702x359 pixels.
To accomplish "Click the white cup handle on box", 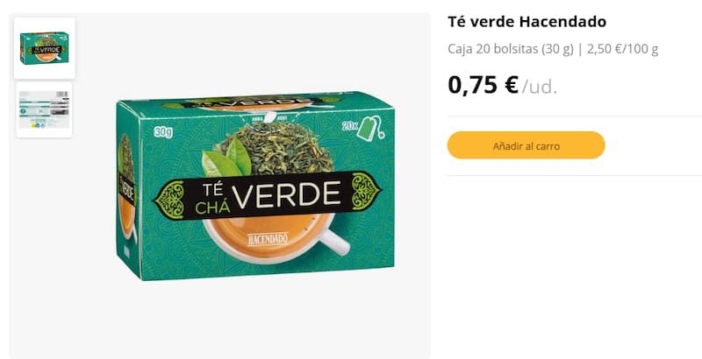I will click(335, 243).
